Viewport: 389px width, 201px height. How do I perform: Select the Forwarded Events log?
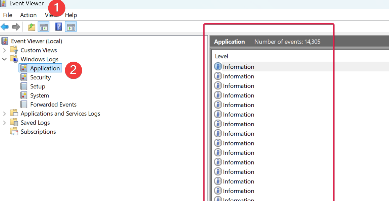coord(53,105)
